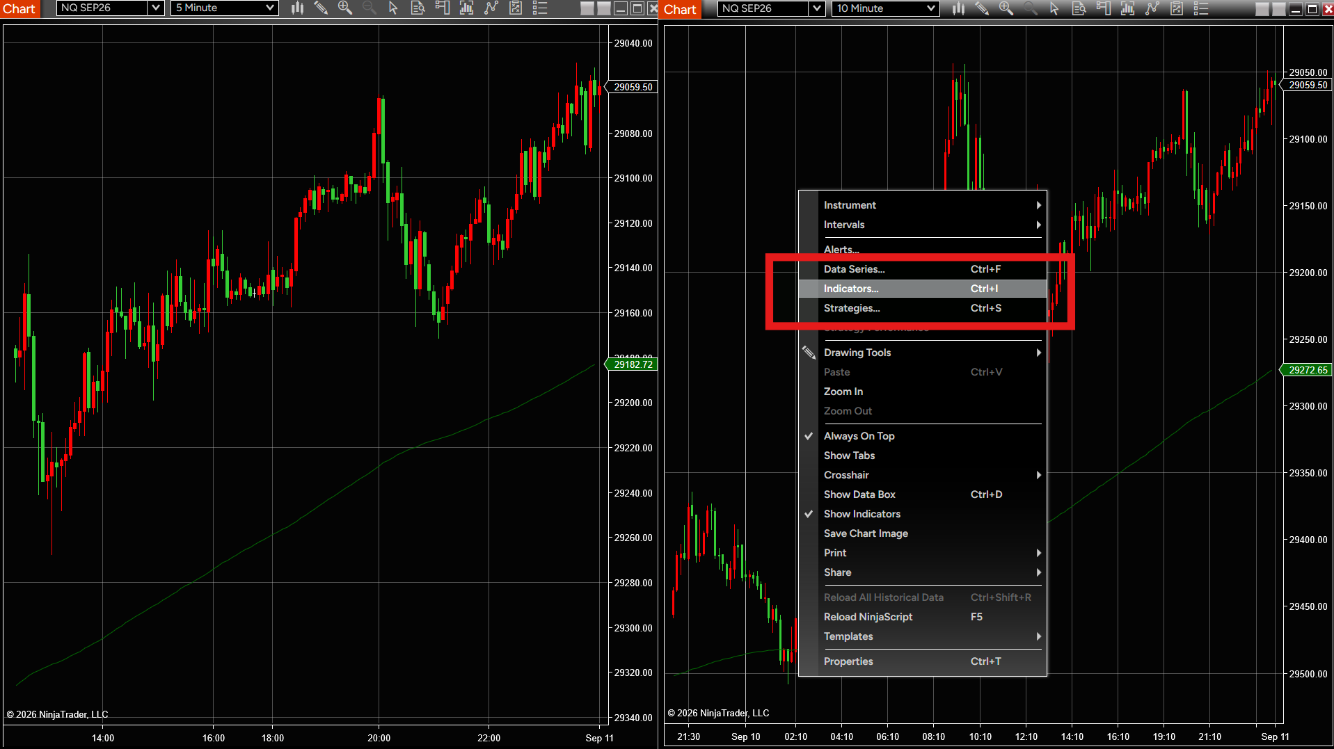The height and width of the screenshot is (749, 1334).
Task: Open Chart Trader icon in 5 Minute chart toolbar
Action: [442, 8]
